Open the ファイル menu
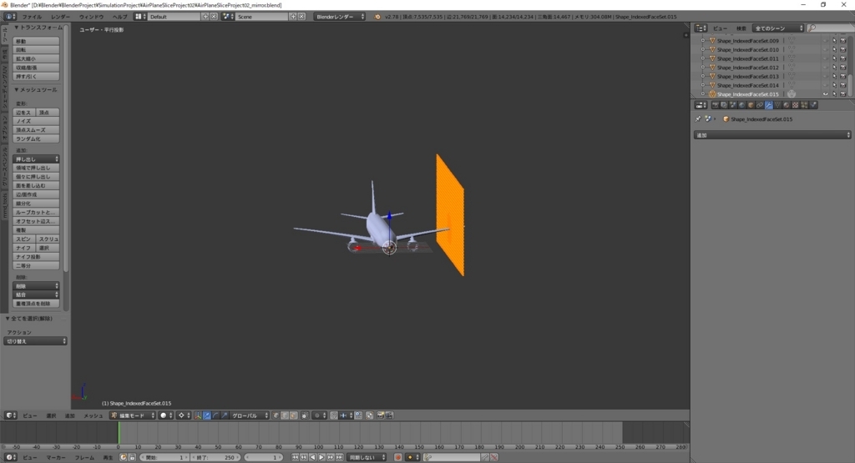The height and width of the screenshot is (463, 855). pos(32,17)
